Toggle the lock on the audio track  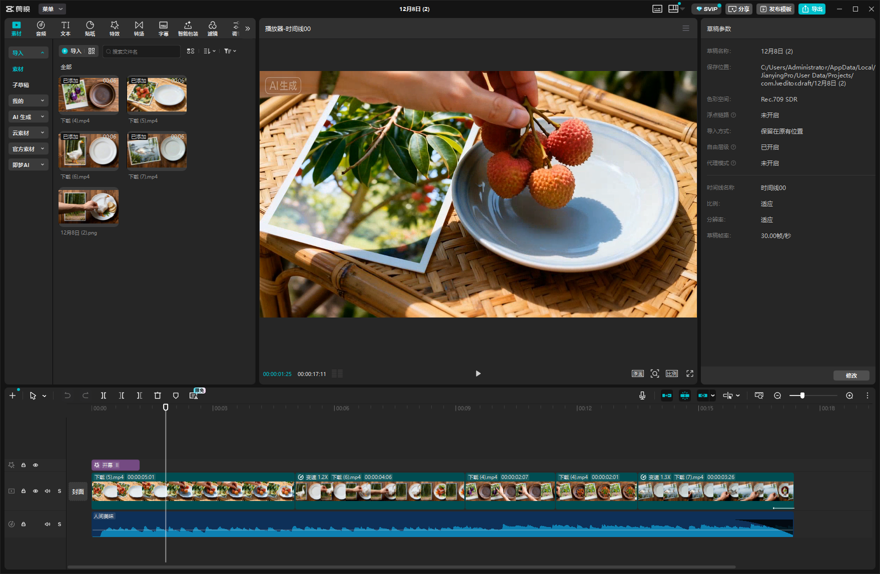[x=24, y=524]
